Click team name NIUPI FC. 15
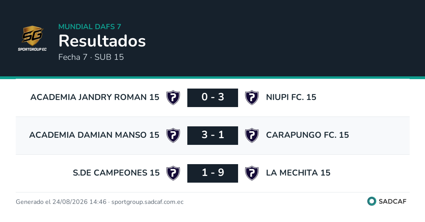 (x=291, y=97)
